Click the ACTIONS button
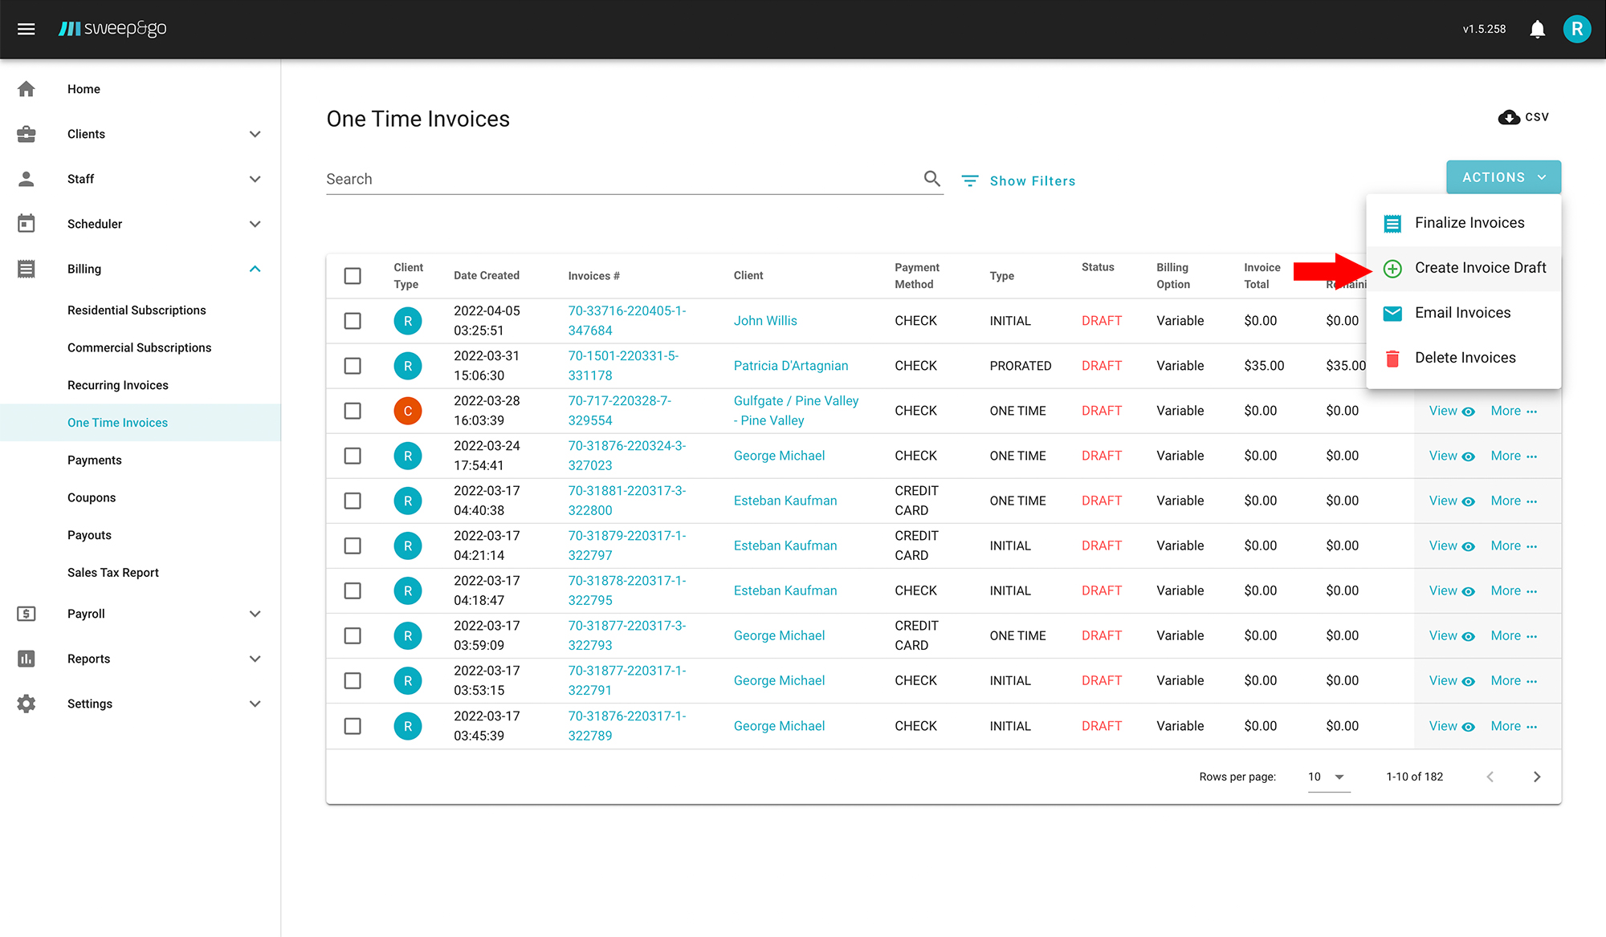The height and width of the screenshot is (937, 1606). [x=1502, y=177]
